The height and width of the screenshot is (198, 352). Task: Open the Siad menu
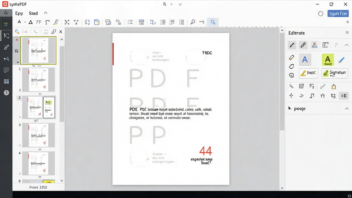coord(33,13)
